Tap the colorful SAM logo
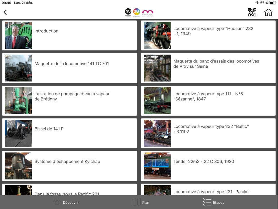The image size is (278, 209). (x=137, y=12)
